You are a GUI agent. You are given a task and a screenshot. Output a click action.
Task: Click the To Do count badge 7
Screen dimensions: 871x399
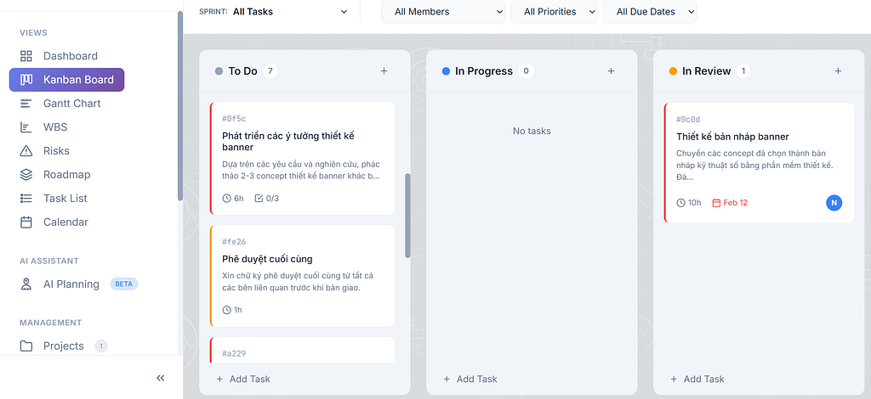[270, 71]
